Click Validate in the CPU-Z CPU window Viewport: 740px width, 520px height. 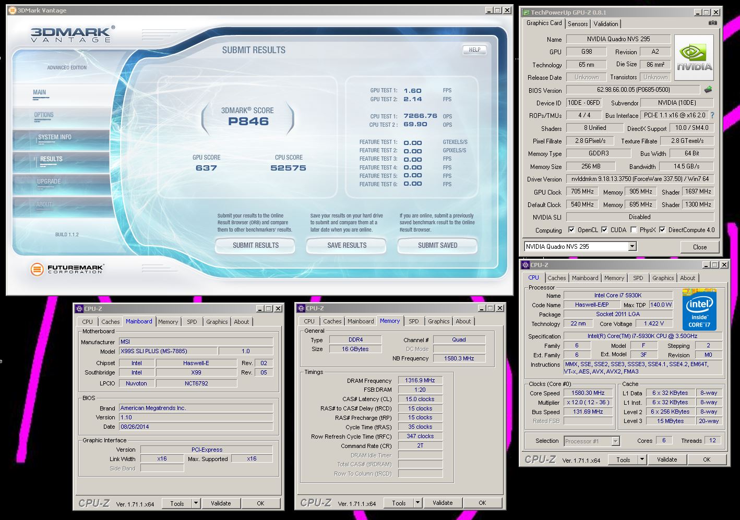[667, 459]
